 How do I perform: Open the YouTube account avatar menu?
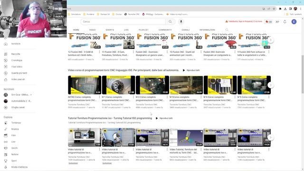294,22
